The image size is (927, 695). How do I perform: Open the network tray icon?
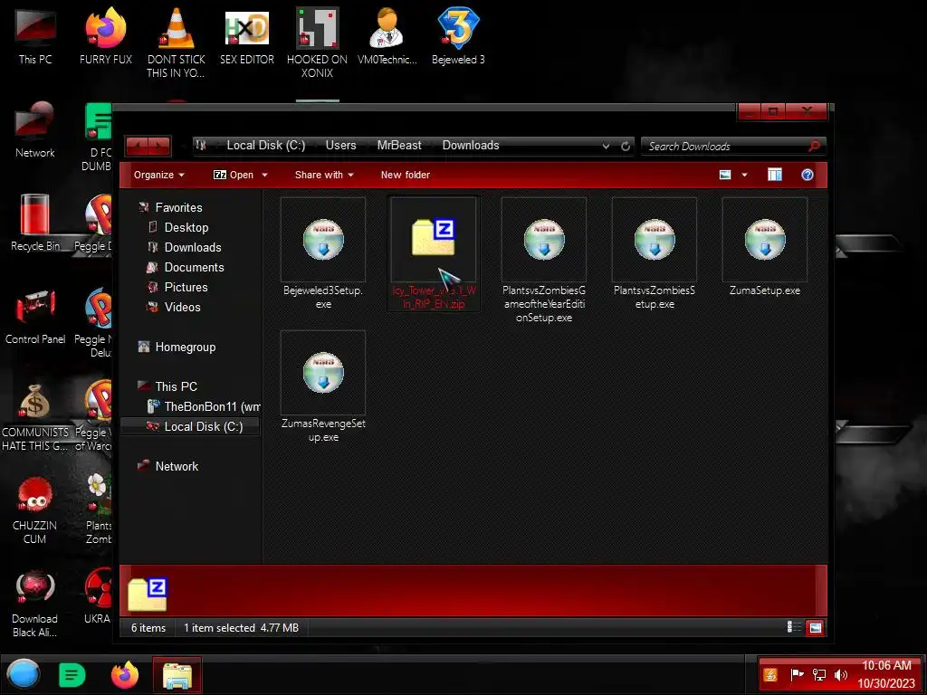click(x=819, y=675)
